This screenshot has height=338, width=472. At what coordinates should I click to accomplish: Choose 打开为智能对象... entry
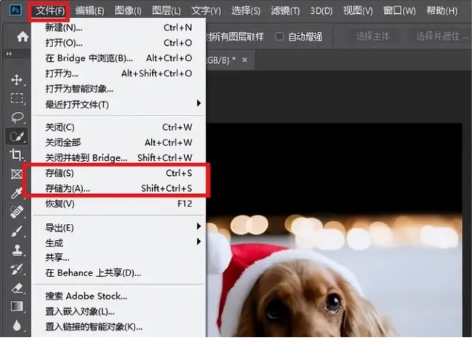pyautogui.click(x=119, y=89)
